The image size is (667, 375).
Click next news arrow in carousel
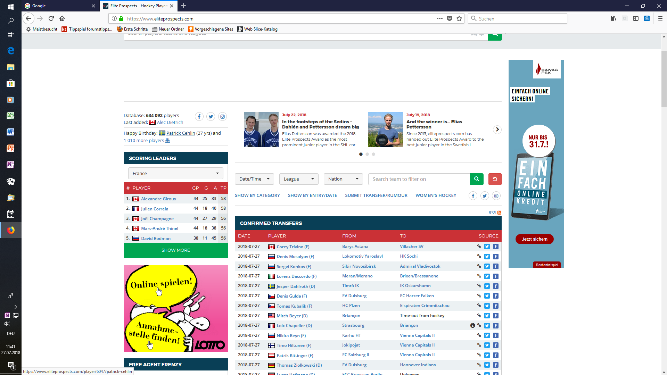[x=497, y=130]
